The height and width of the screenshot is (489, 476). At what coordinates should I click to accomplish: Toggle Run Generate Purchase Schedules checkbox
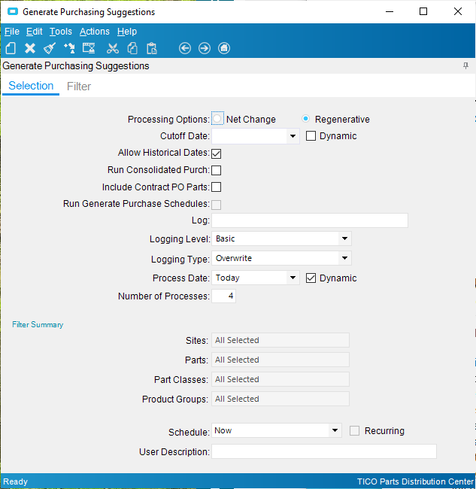(217, 205)
